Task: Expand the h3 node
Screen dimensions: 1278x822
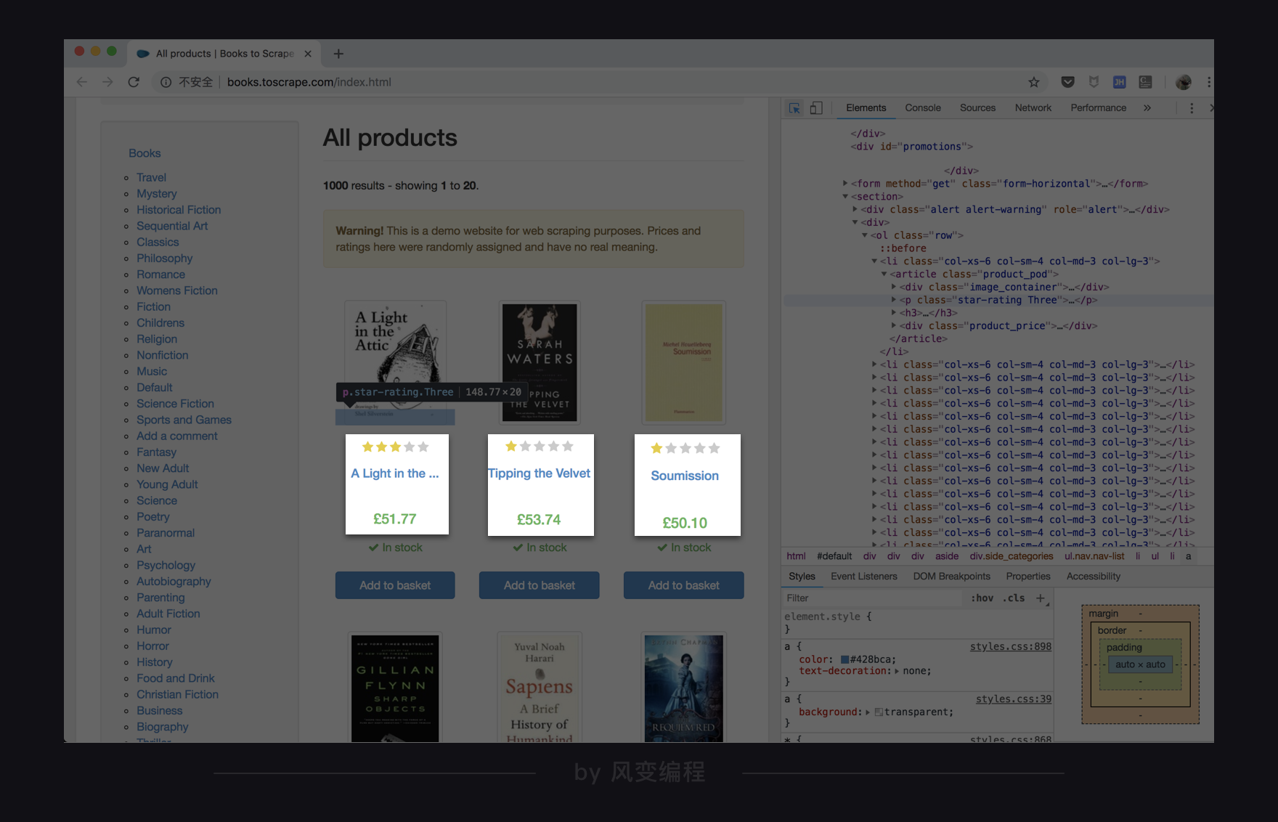Action: (894, 313)
